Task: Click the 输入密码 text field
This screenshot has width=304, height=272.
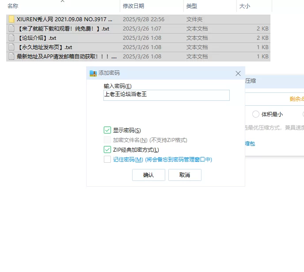Action: coord(166,95)
